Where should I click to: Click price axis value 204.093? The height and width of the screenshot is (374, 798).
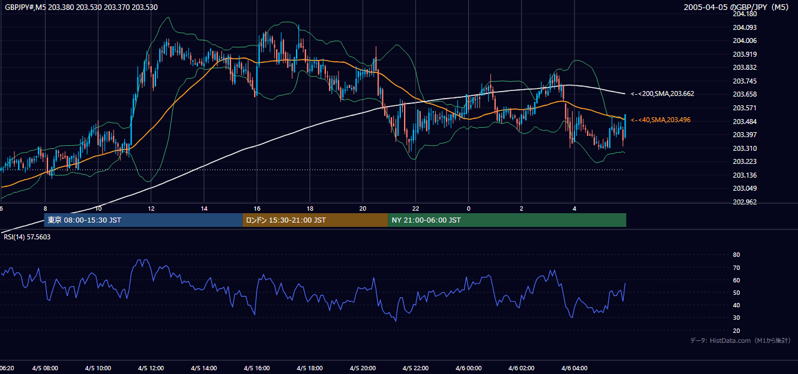click(744, 27)
